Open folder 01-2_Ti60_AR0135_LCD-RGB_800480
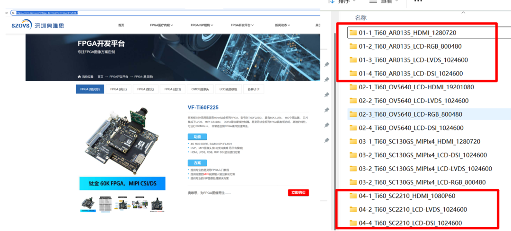The width and height of the screenshot is (511, 231). (405, 46)
